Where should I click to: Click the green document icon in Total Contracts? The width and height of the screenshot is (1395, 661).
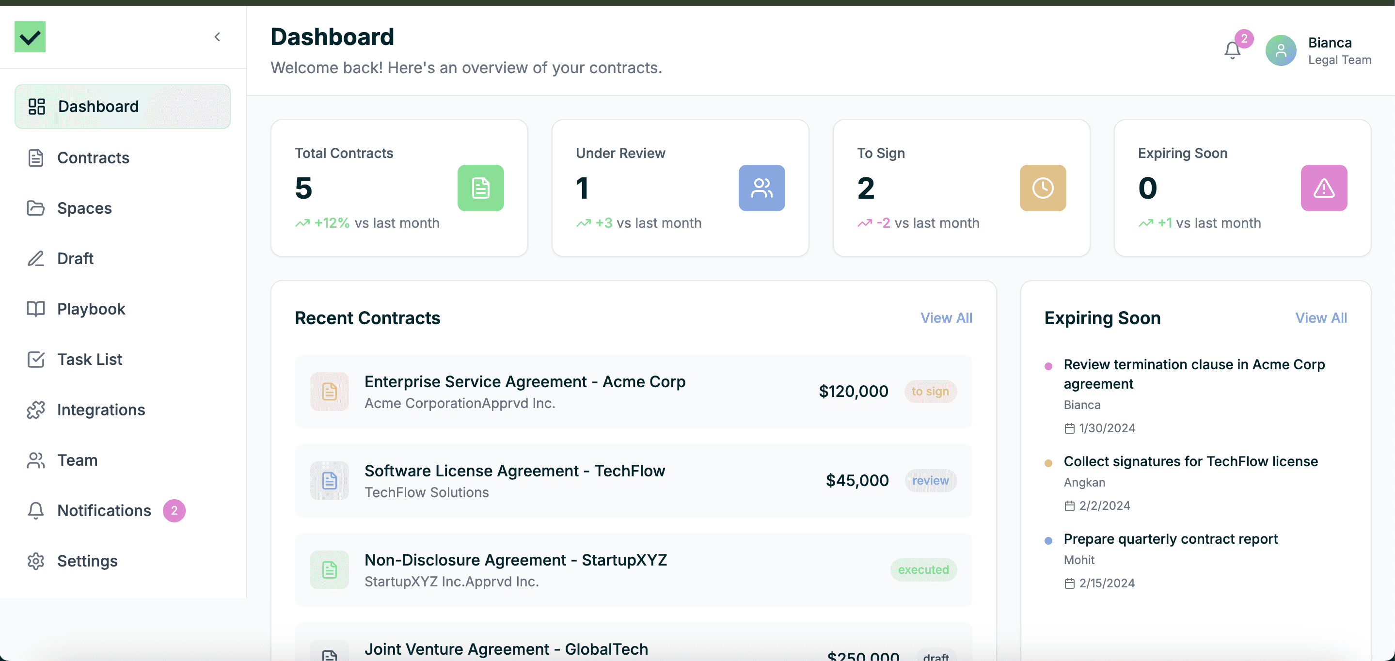(x=480, y=188)
